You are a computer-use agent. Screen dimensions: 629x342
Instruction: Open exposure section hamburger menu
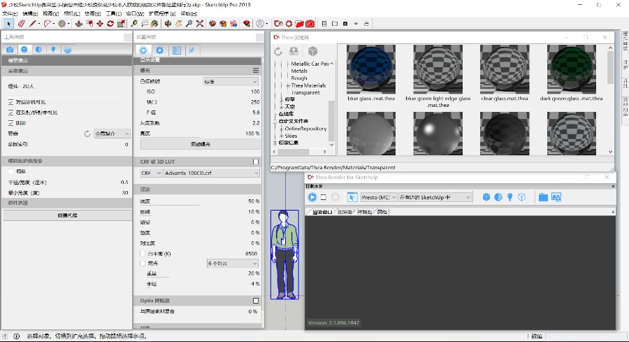[256, 70]
